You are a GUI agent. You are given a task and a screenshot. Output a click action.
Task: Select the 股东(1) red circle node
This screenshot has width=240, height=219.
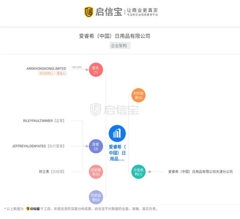point(96,69)
